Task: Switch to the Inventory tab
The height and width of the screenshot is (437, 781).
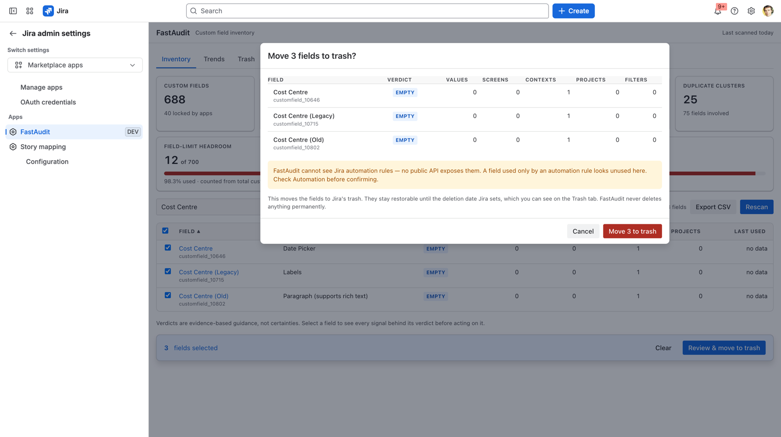Action: tap(176, 59)
